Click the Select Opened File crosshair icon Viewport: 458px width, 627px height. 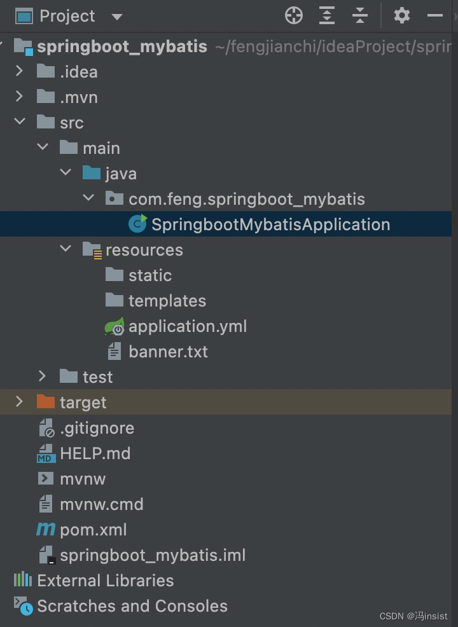coord(293,15)
